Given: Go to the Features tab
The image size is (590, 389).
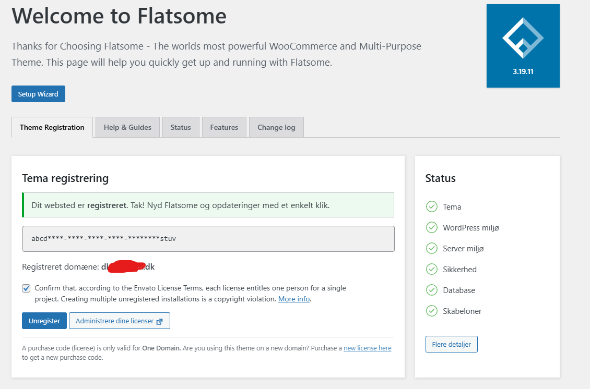Looking at the screenshot, I should (224, 128).
